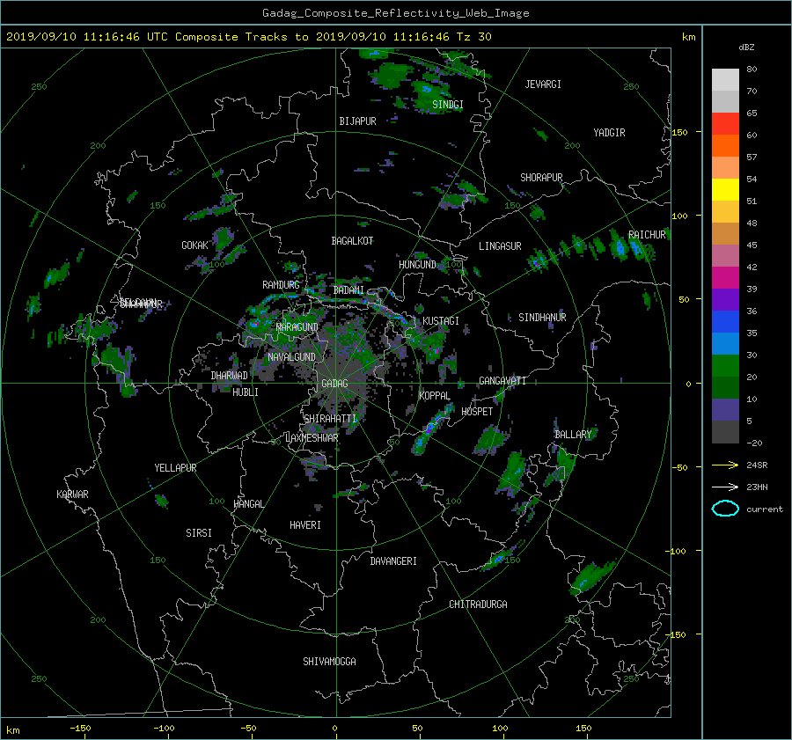The image size is (792, 740).
Task: Click the bottom axis '100' km tick label
Action: 500,729
